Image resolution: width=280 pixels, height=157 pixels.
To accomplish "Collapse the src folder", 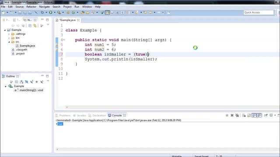I will coord(9,42).
